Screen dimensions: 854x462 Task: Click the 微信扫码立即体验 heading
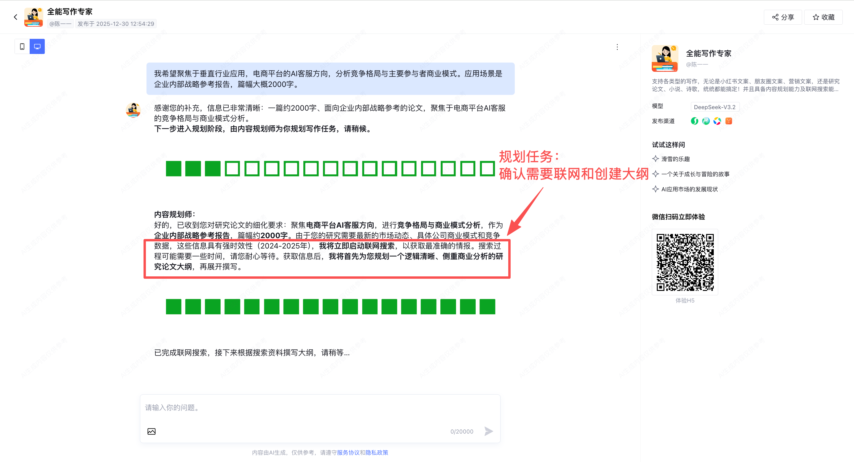click(x=678, y=217)
